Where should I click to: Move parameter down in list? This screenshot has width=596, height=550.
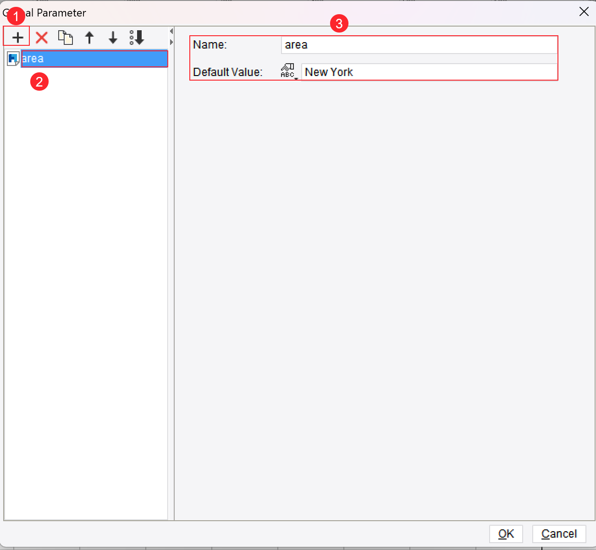[113, 38]
